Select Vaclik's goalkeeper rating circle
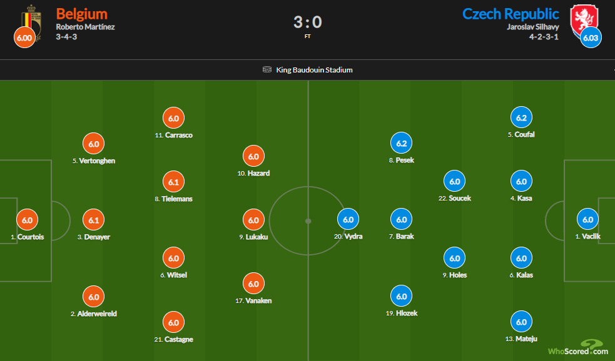Viewport: 615px width, 361px height. tap(588, 220)
